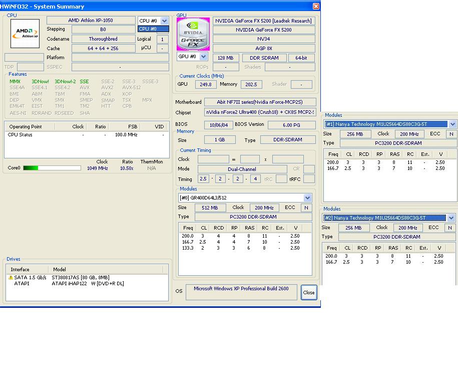Select the ST380817AS drive row
This screenshot has width=458, height=385.
tap(87, 277)
